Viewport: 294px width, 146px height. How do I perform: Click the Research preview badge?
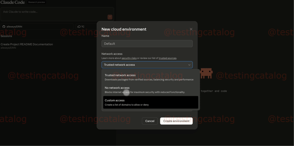pyautogui.click(x=36, y=2)
